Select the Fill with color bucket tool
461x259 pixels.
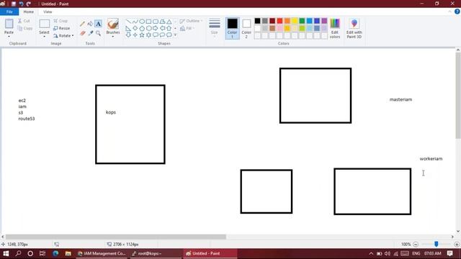[x=90, y=24]
